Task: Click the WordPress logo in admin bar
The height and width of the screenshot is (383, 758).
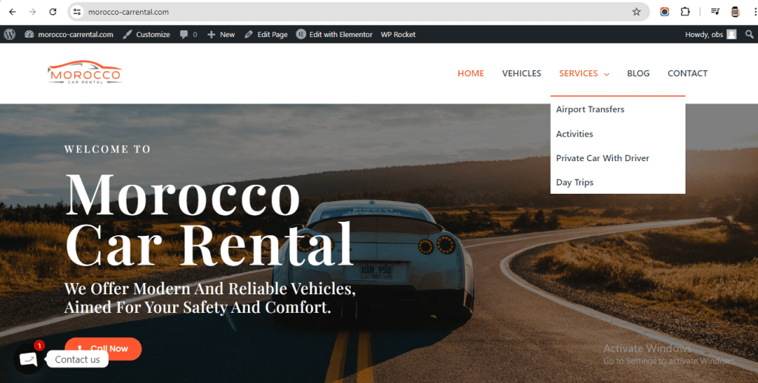Action: 10,34
